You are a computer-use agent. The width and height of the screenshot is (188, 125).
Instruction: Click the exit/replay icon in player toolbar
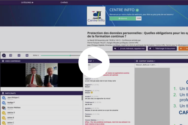11,55
